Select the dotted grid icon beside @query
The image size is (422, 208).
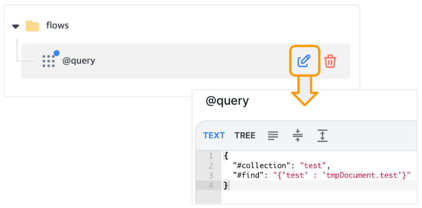point(49,61)
